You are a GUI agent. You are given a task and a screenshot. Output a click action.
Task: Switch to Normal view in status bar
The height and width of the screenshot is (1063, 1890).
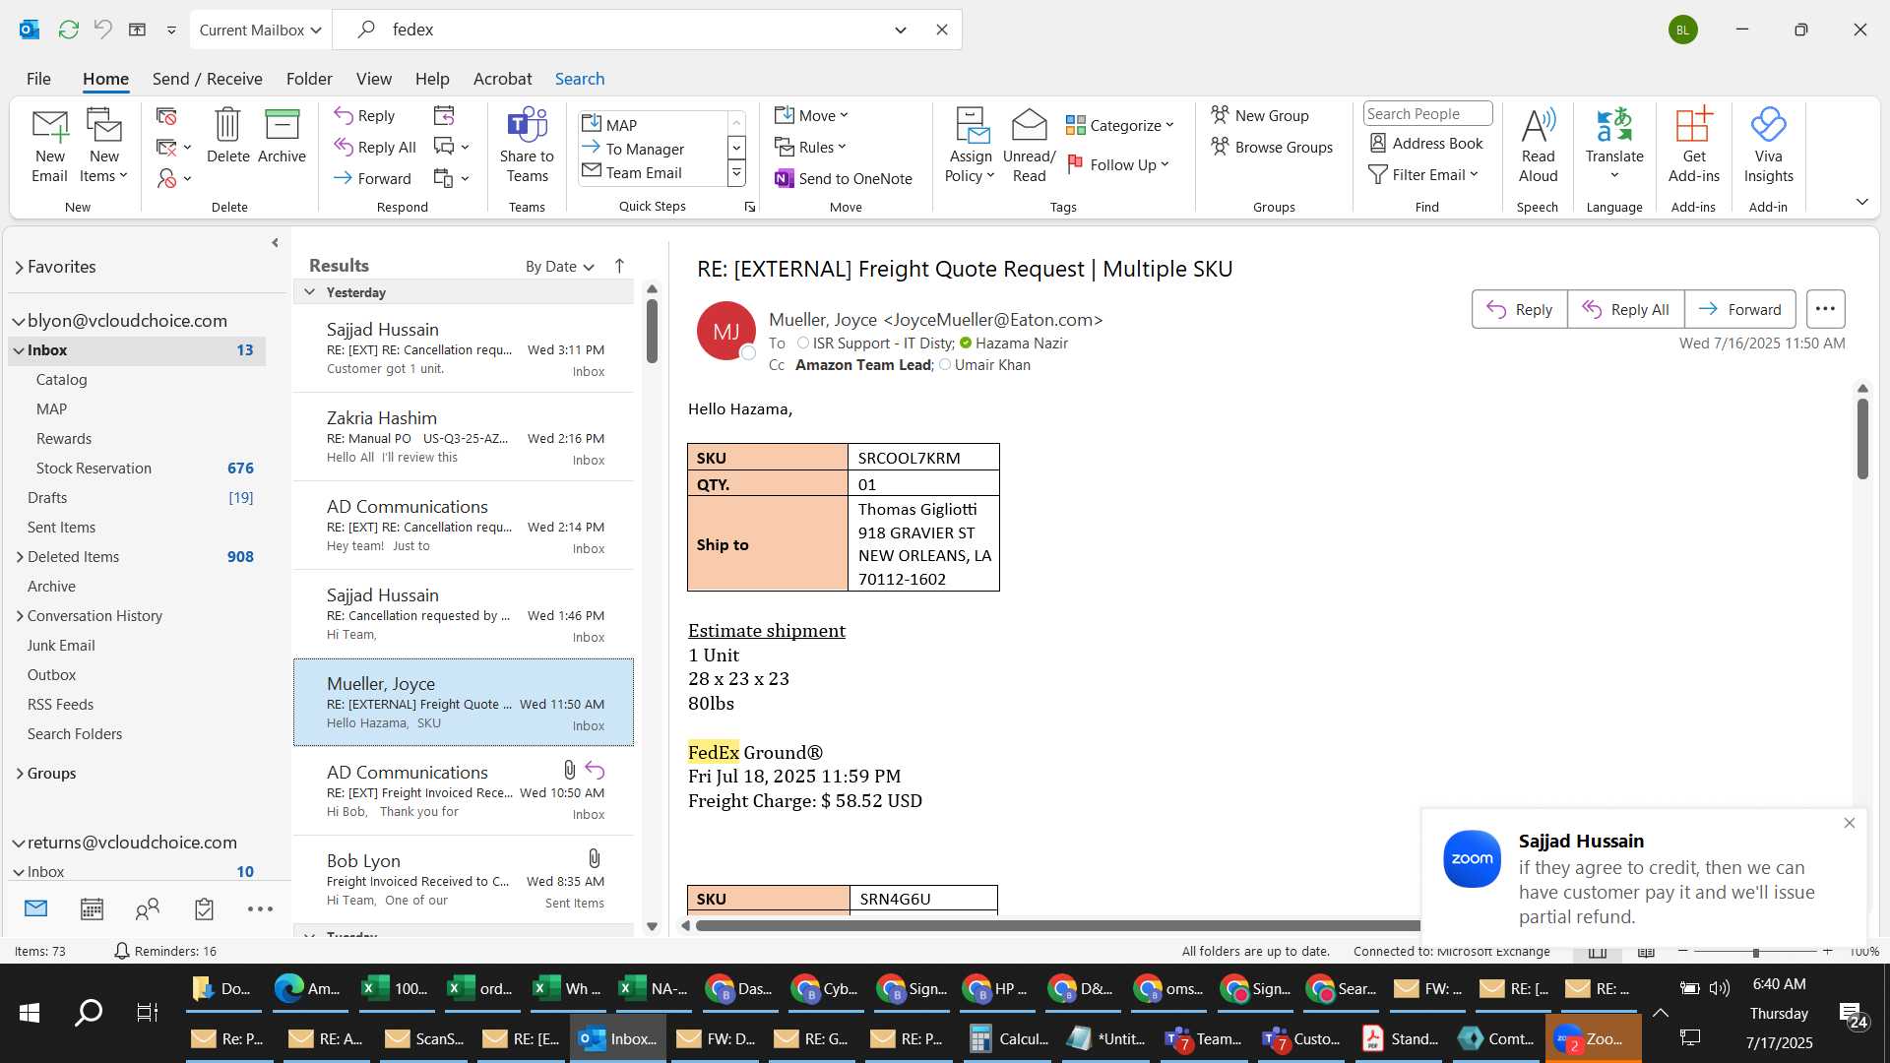click(x=1598, y=952)
